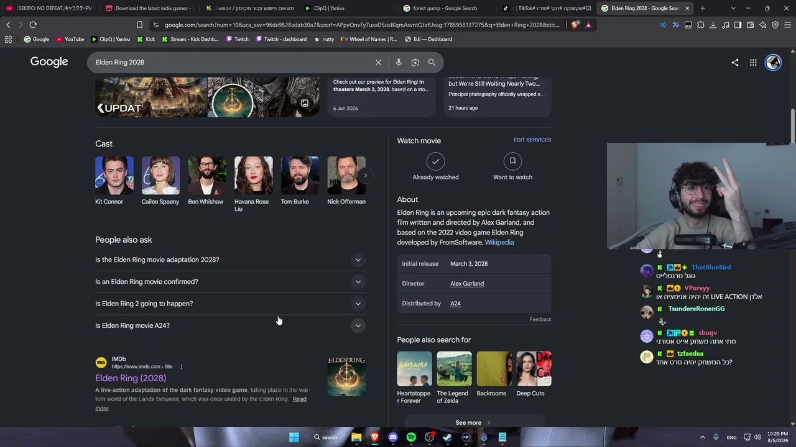The height and width of the screenshot is (447, 796).
Task: Toggle the browser sidebar panel icon
Action: coord(738,25)
